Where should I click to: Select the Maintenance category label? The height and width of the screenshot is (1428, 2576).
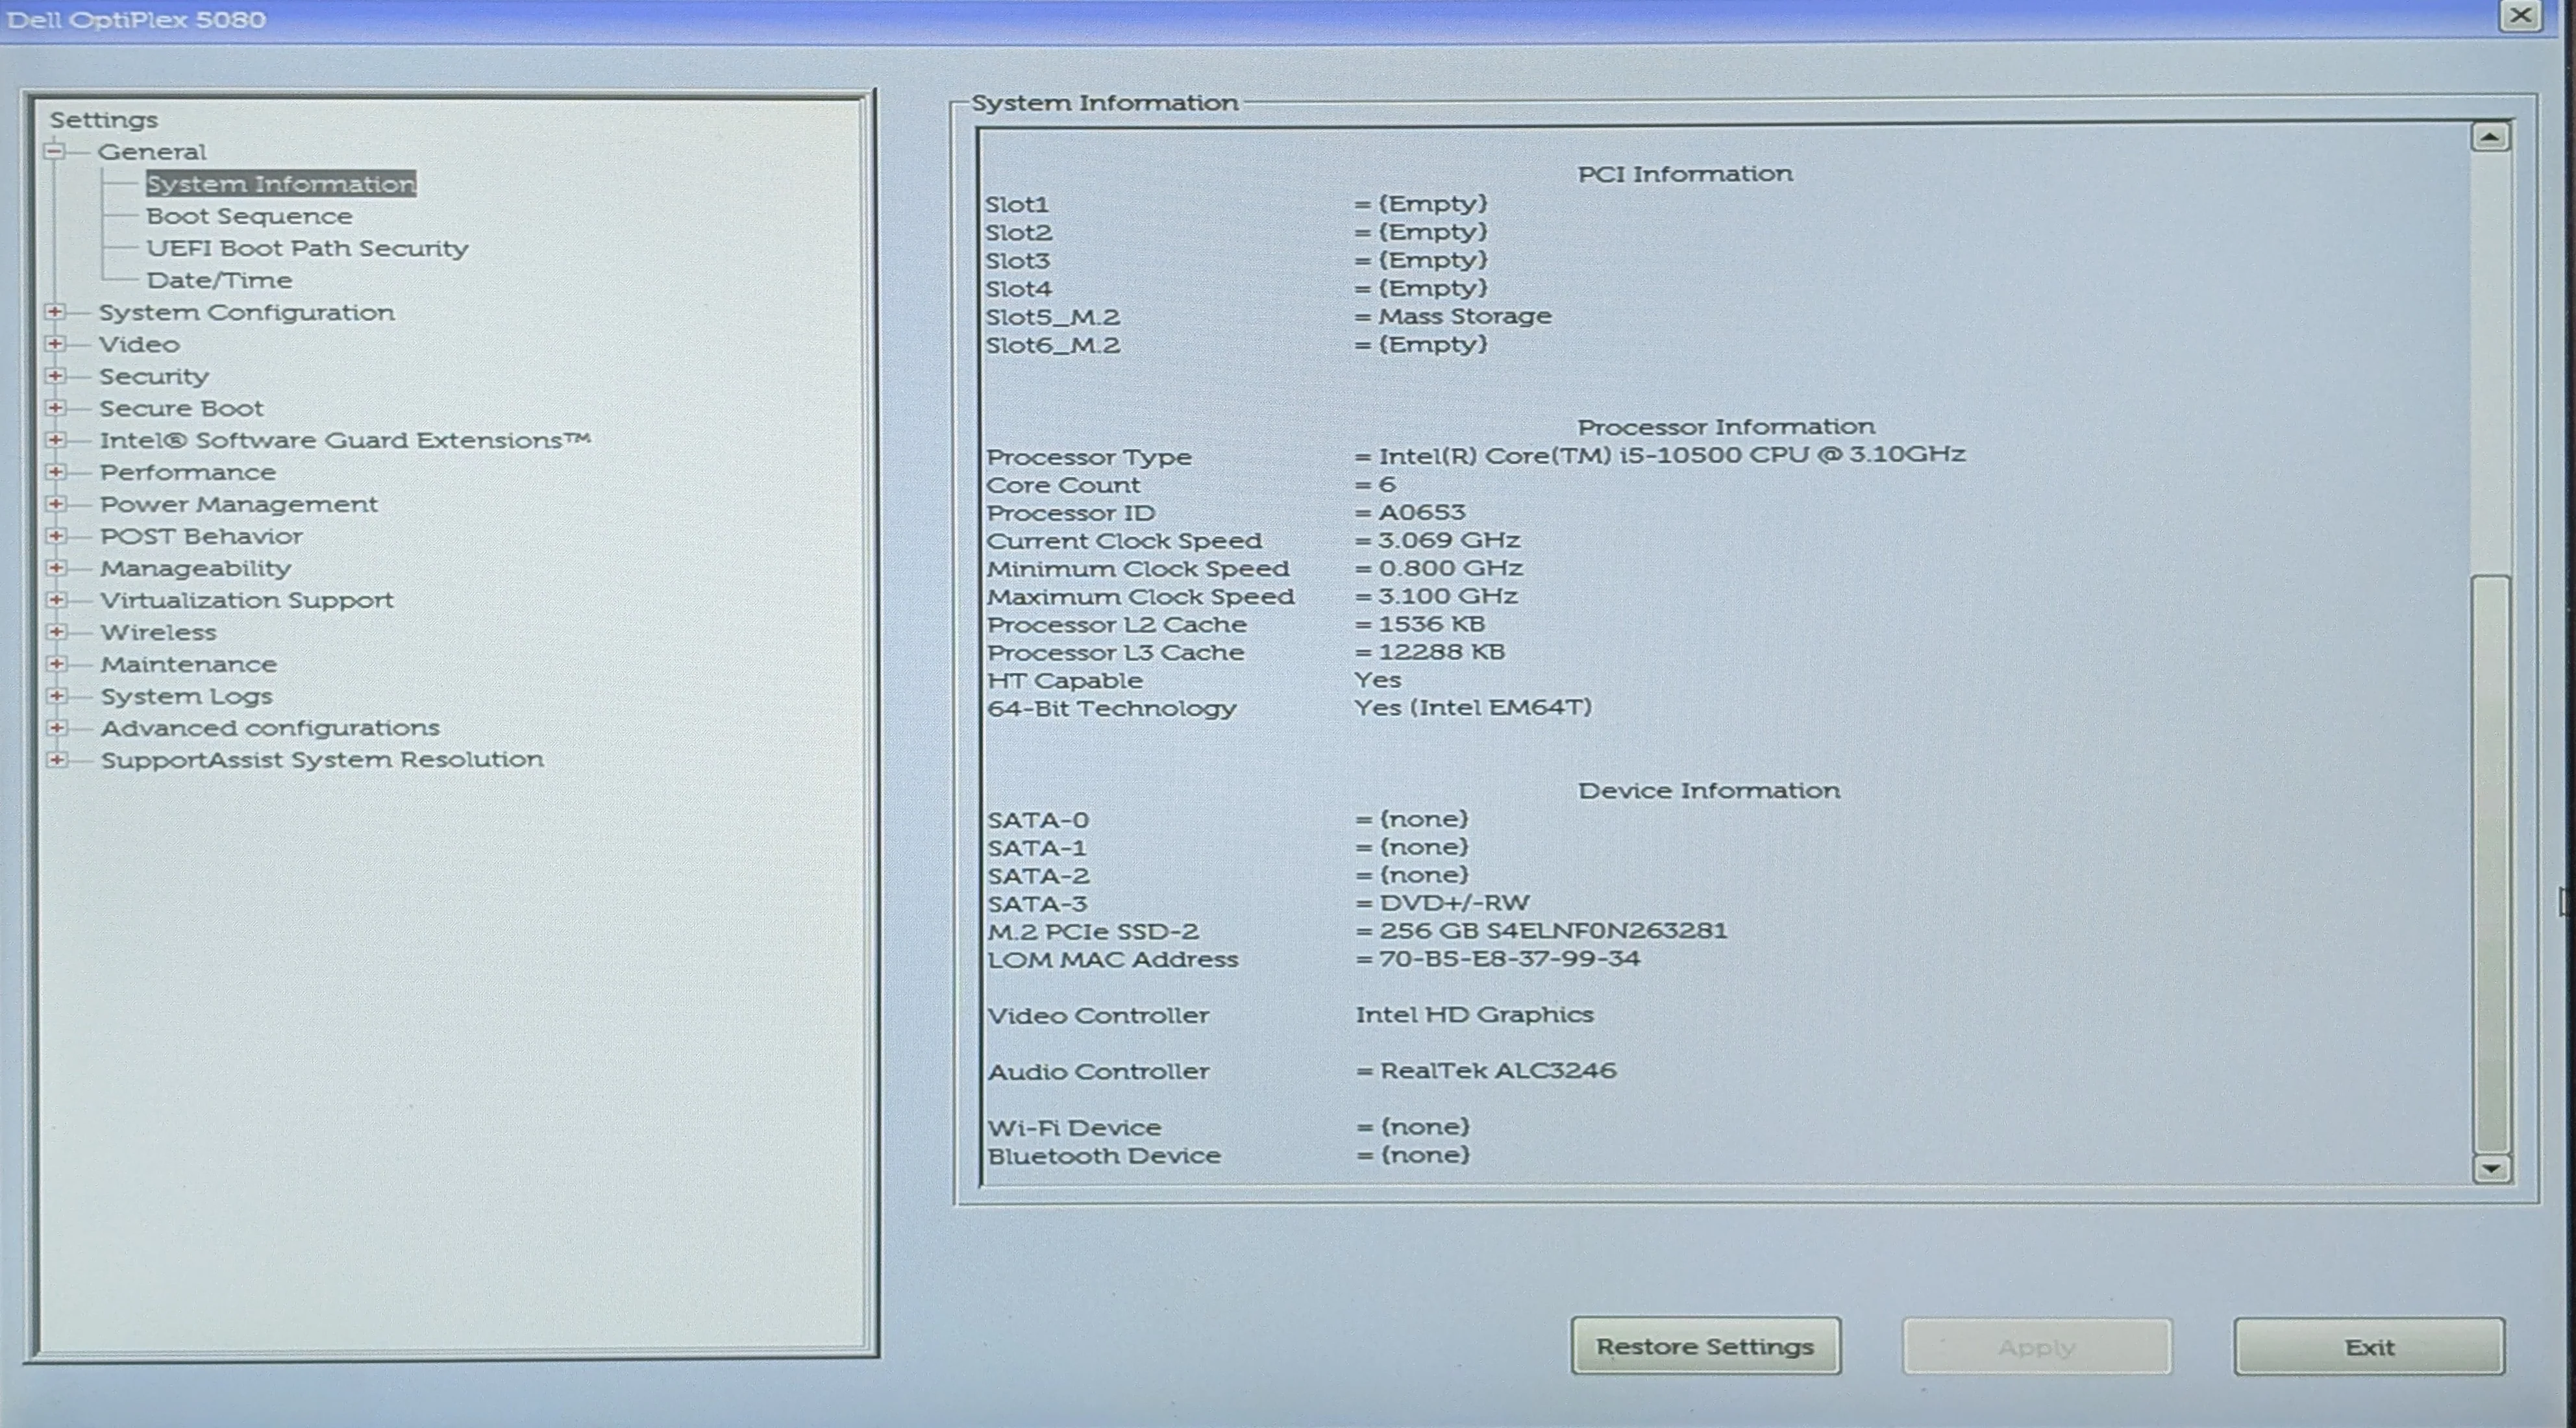point(188,664)
